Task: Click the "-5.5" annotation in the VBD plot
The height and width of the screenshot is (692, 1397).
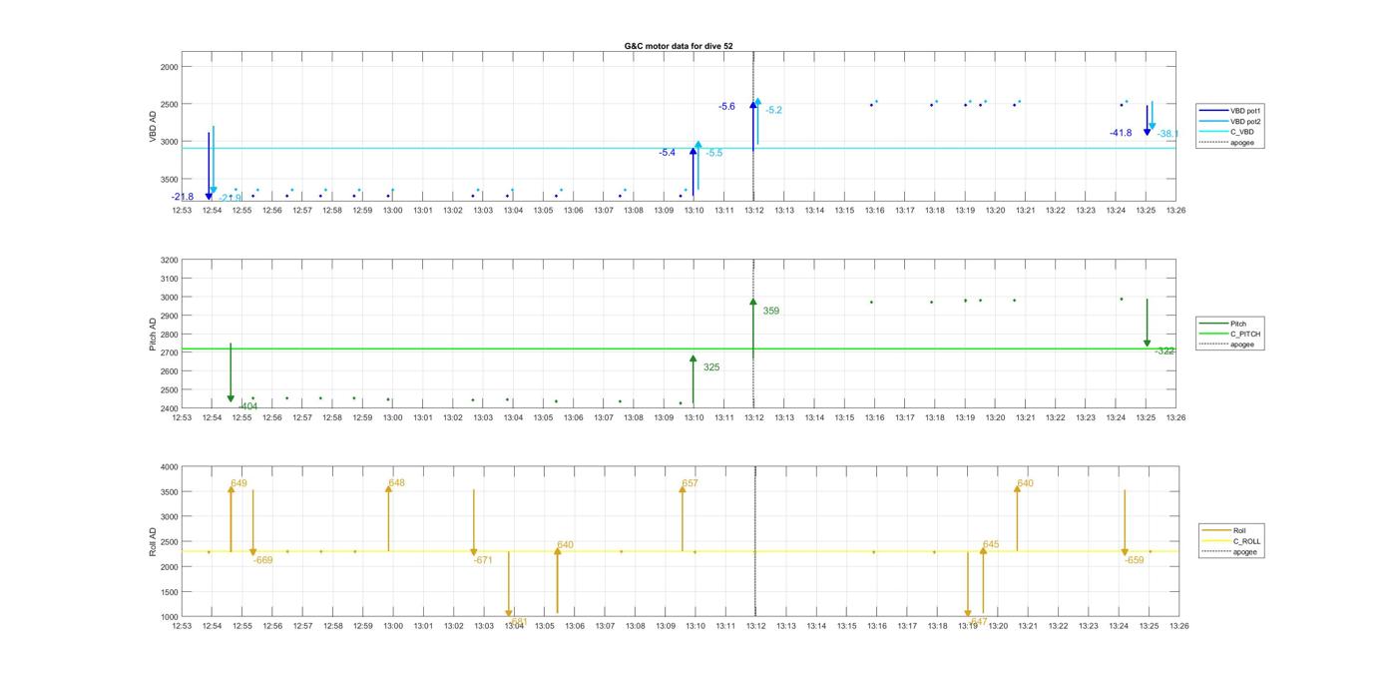Action: click(714, 153)
